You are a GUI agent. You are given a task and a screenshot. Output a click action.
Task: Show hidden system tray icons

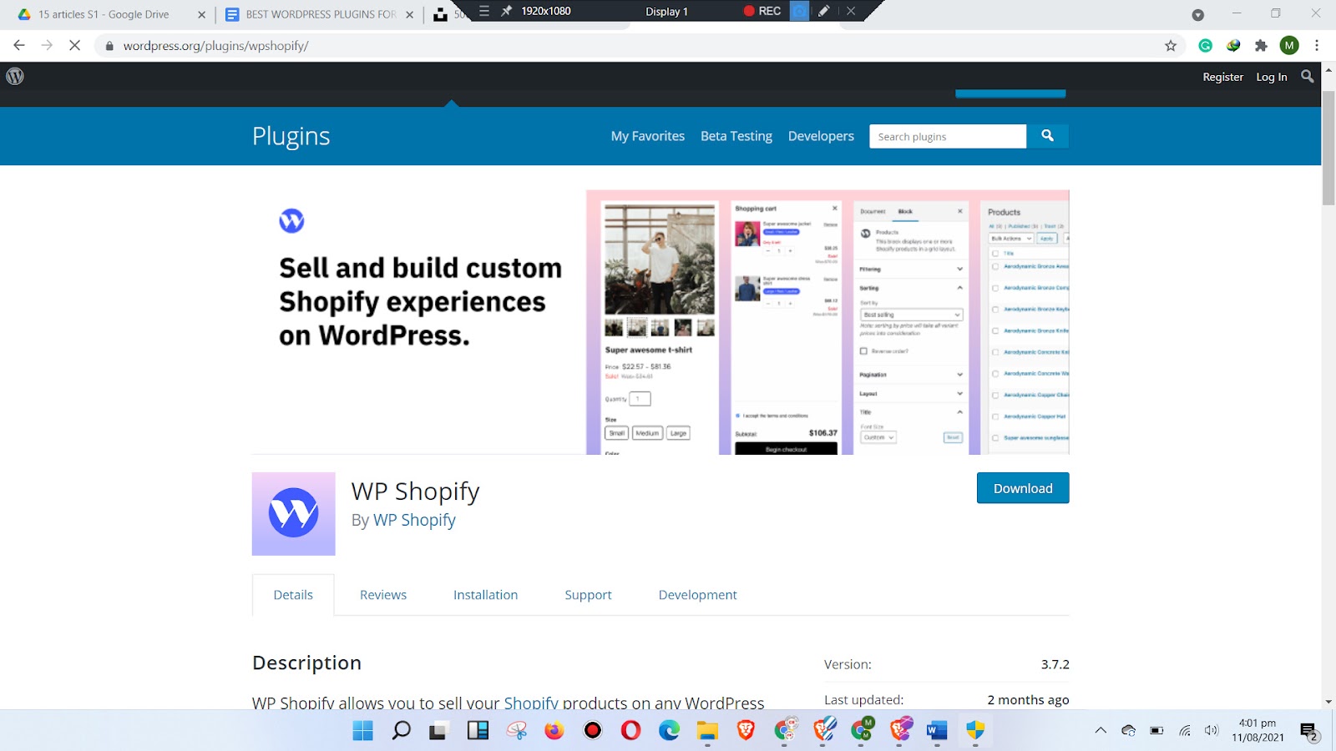1101,731
